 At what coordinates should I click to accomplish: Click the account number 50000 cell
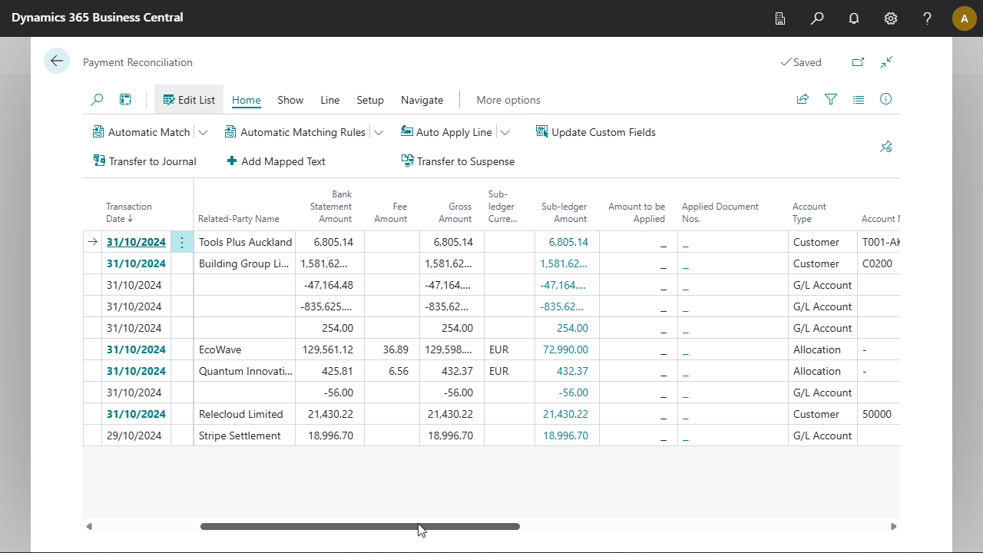point(879,414)
